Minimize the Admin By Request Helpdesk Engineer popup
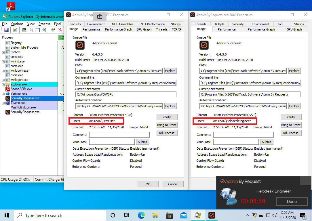312x221 pixels. click(306, 181)
